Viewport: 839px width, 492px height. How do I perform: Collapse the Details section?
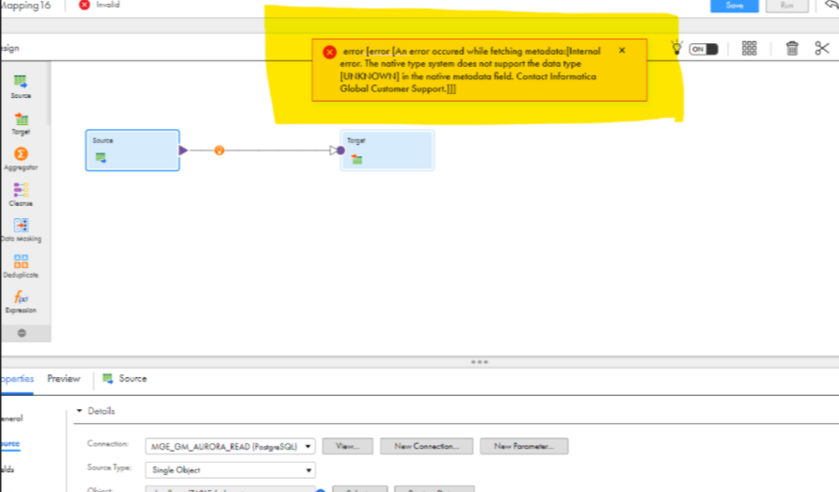(x=79, y=410)
